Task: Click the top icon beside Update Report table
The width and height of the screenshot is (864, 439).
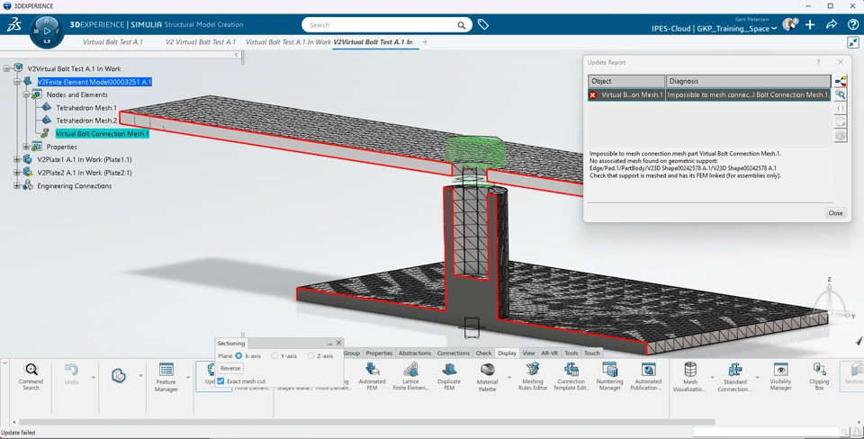Action: [841, 82]
